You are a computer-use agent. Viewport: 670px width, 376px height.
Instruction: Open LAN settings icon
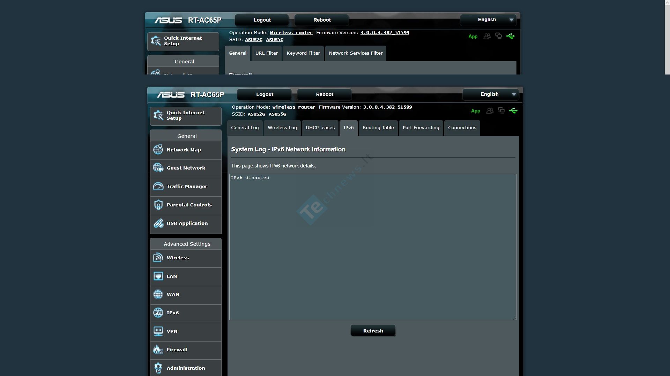[x=158, y=276]
